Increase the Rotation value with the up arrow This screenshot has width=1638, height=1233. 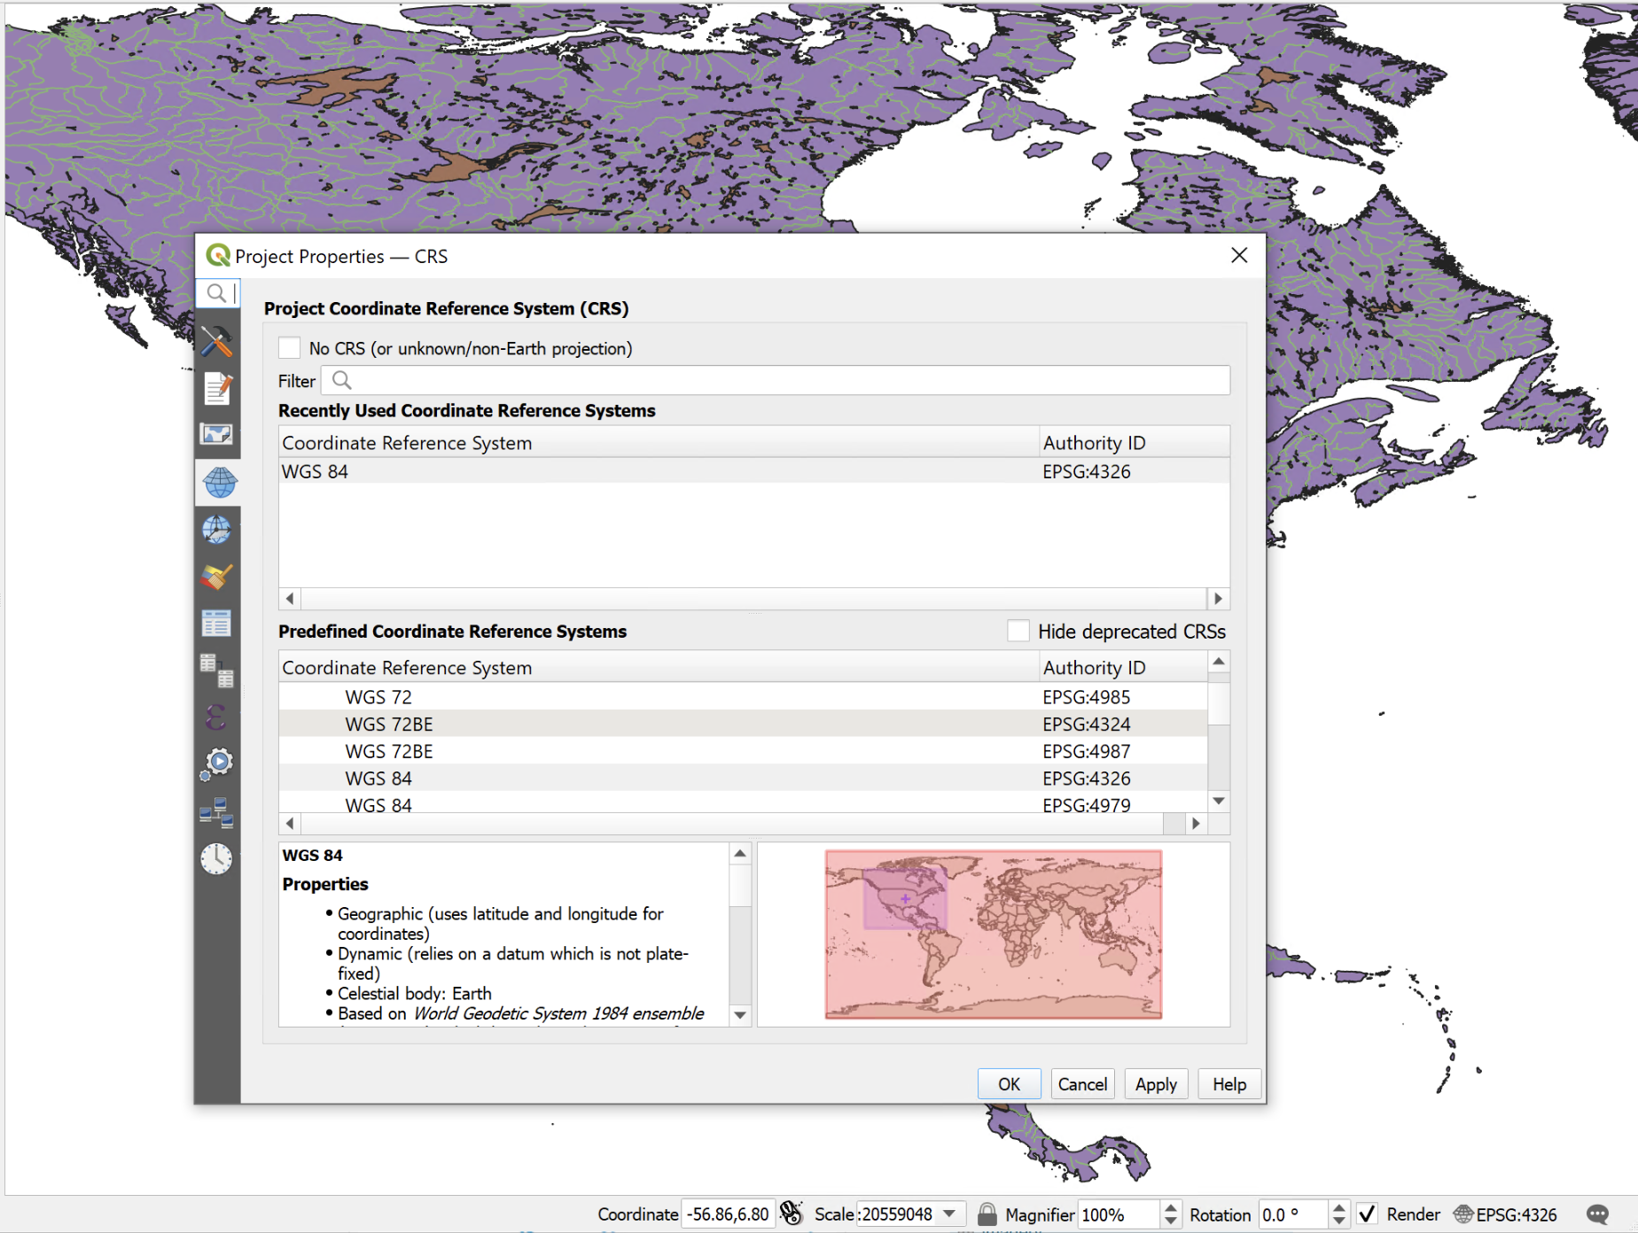pos(1338,1207)
